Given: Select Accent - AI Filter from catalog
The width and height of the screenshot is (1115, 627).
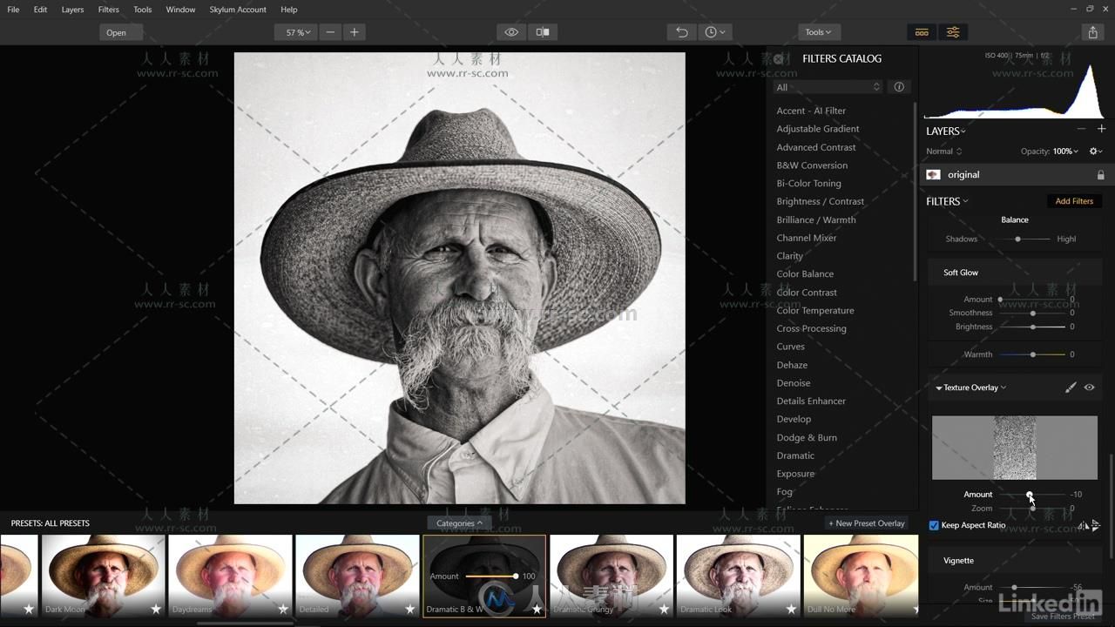Looking at the screenshot, I should click(811, 111).
